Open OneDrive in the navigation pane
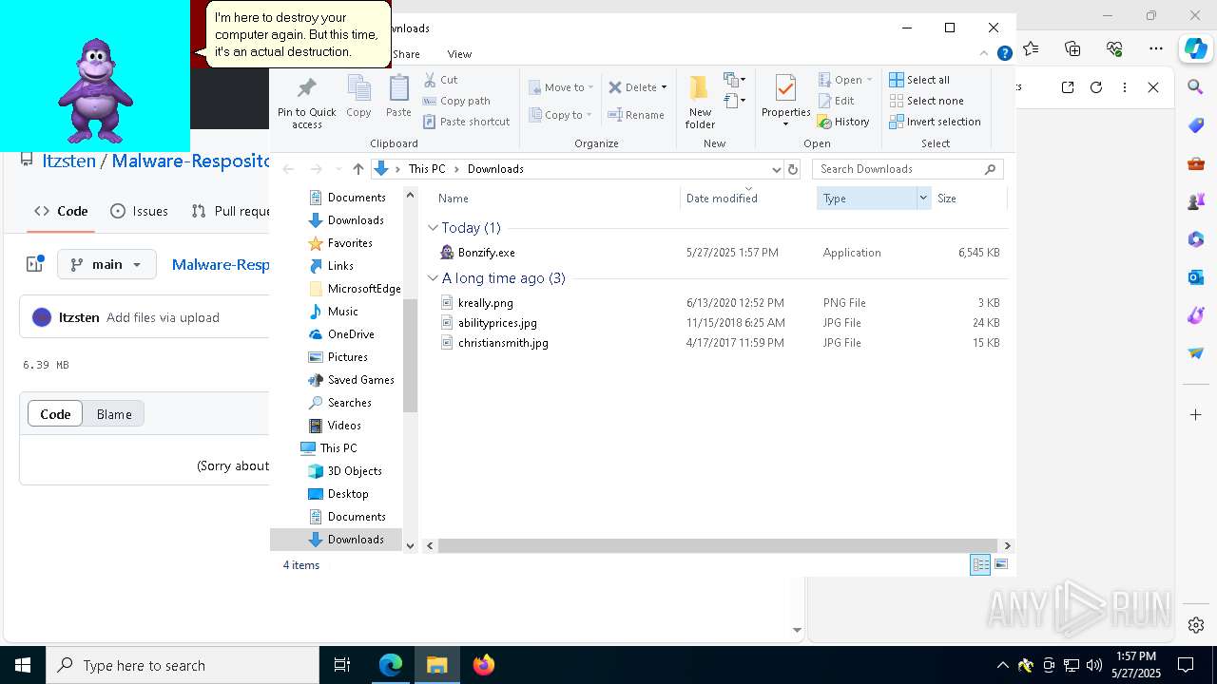This screenshot has height=684, width=1217. [x=351, y=334]
